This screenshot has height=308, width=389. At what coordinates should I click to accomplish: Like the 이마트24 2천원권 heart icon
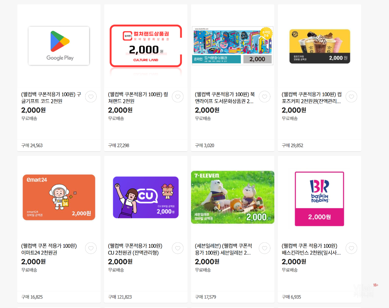coord(91,248)
